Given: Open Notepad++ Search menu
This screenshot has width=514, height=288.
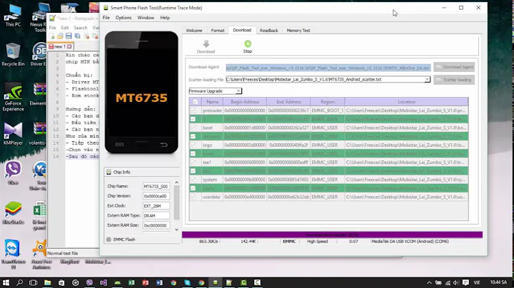Looking at the screenshot, I should pos(80,28).
